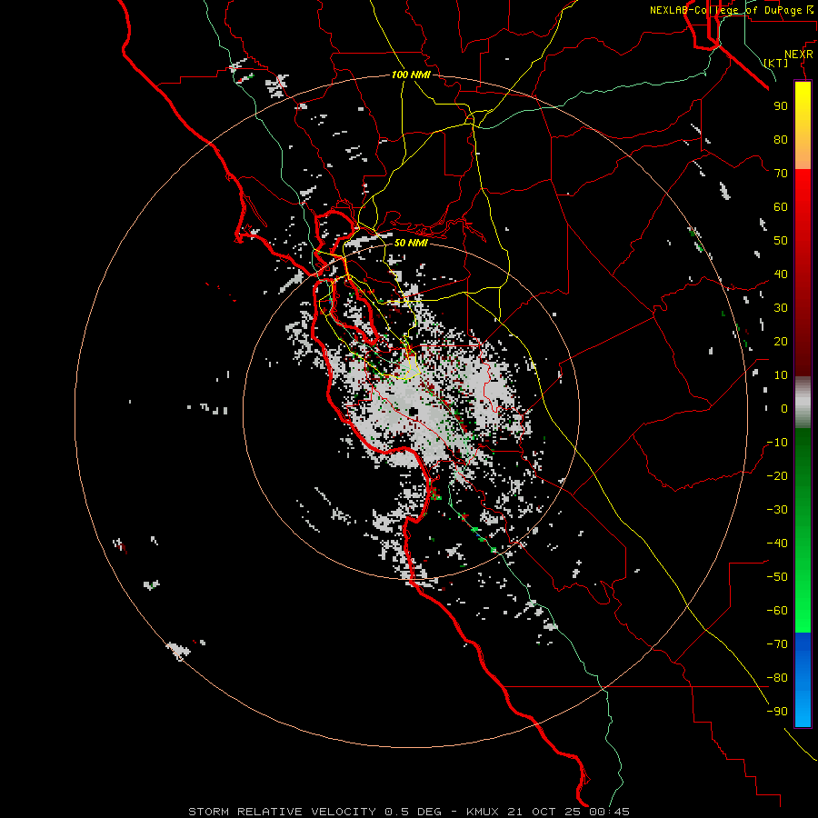Click the -30 value on velocity scale
Screen dimensions: 818x818
point(777,510)
